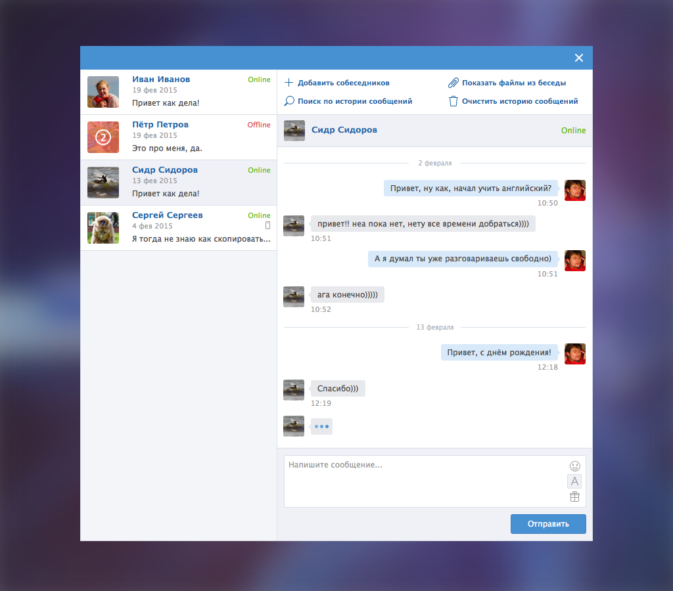
Task: Click sender avatar next to 10:50 message
Action: (x=575, y=190)
